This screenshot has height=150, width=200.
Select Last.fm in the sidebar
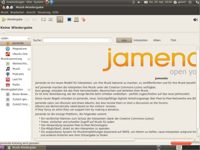coord(17,79)
